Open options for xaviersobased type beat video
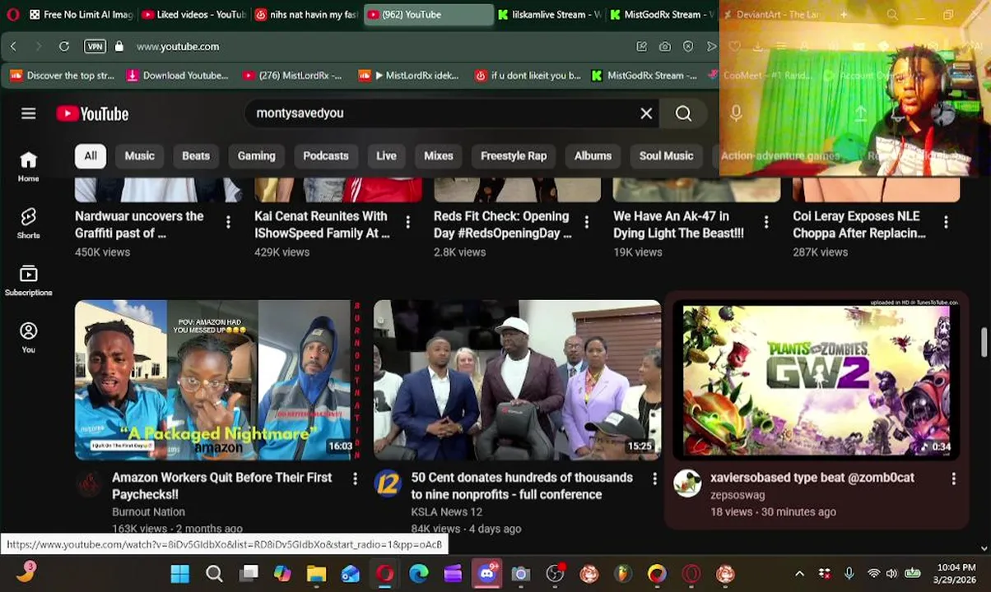This screenshot has width=991, height=592. click(953, 478)
